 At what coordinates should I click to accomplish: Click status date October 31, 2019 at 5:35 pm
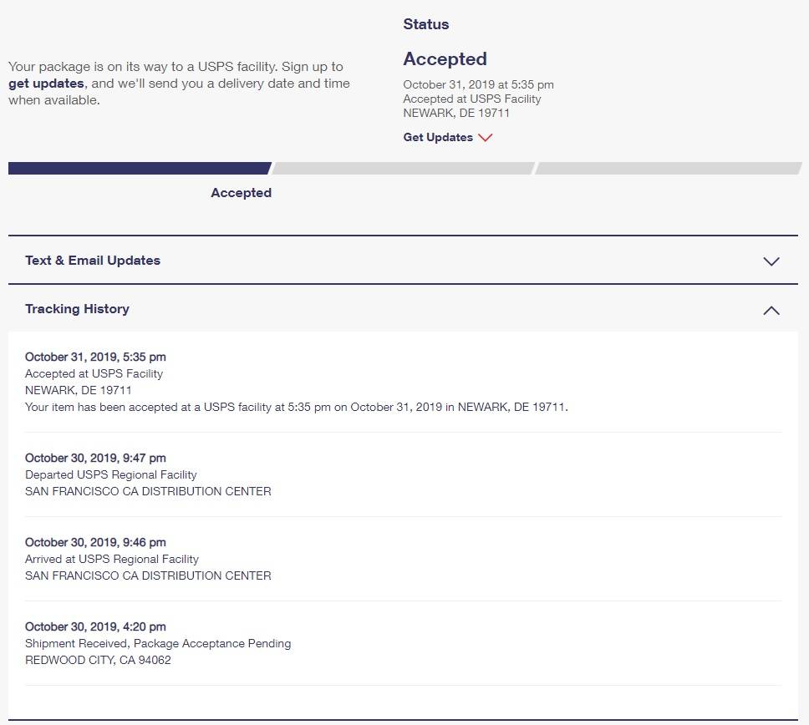(478, 84)
